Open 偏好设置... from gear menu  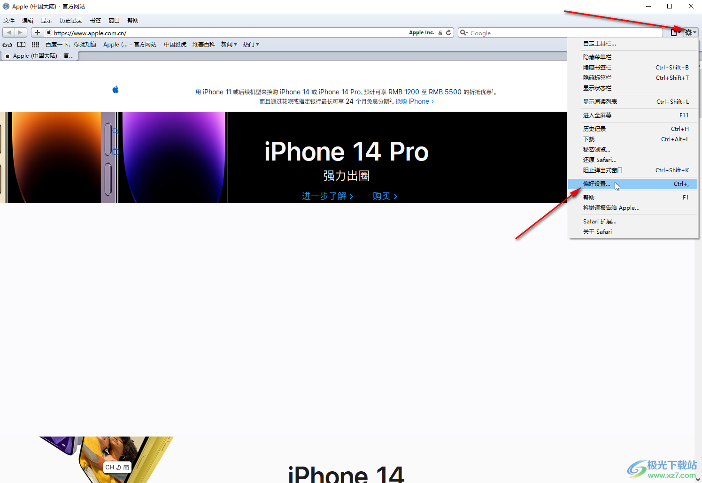click(x=633, y=184)
